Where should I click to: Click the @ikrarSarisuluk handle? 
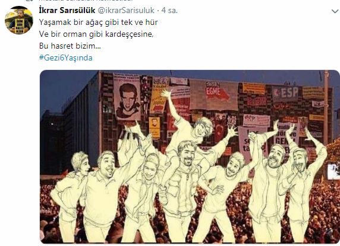[x=126, y=11]
